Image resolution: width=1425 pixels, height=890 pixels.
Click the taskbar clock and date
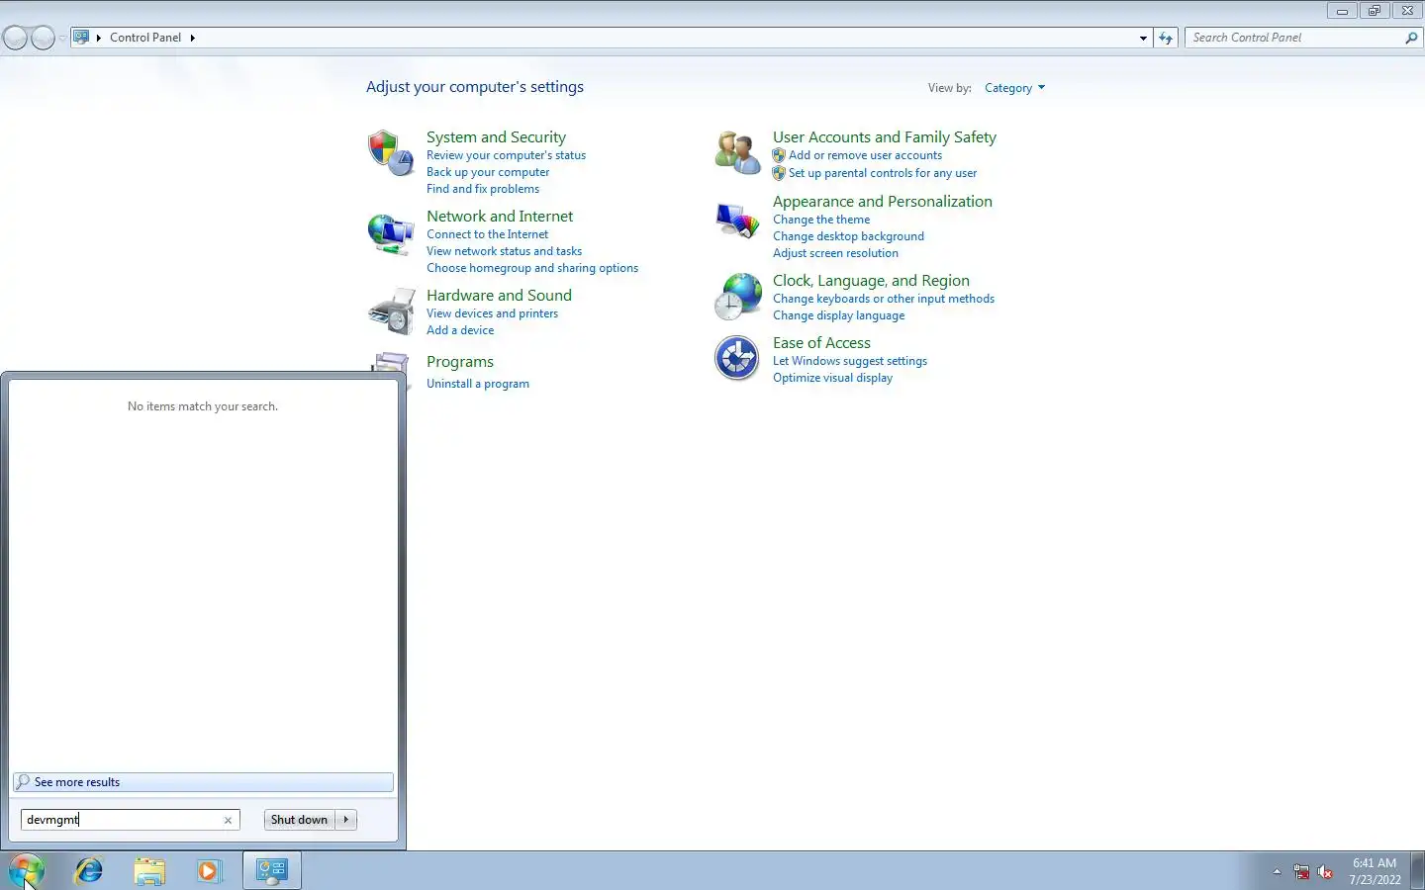point(1375,871)
